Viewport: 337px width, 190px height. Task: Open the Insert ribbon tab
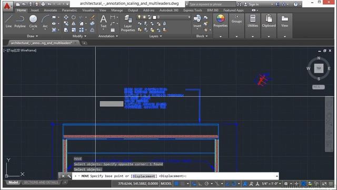point(35,10)
